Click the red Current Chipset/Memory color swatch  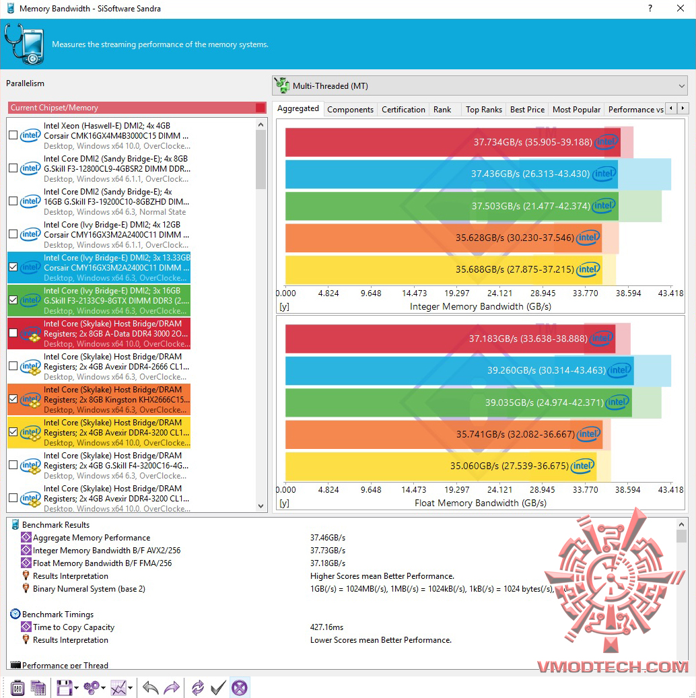[260, 107]
